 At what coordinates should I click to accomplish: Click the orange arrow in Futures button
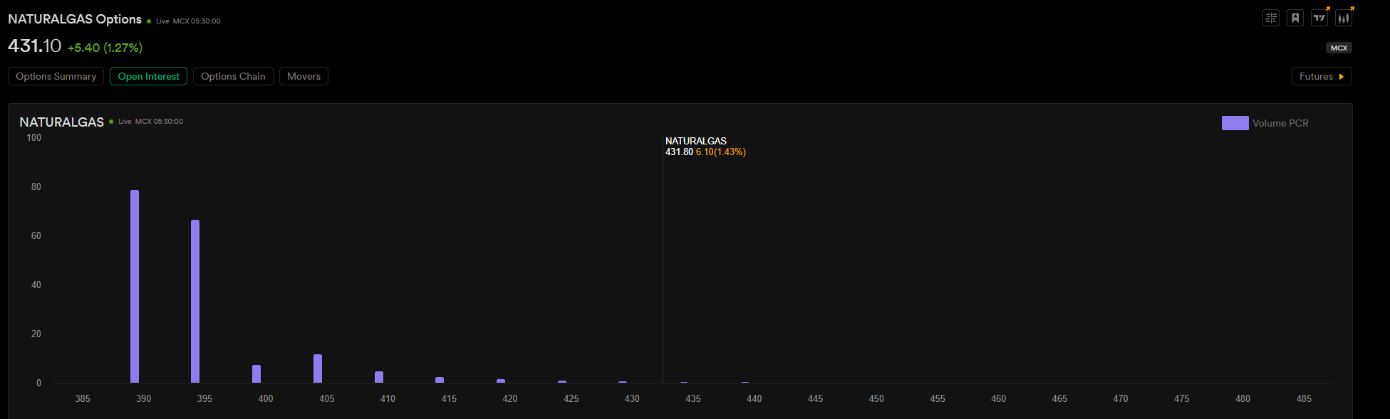pos(1342,77)
